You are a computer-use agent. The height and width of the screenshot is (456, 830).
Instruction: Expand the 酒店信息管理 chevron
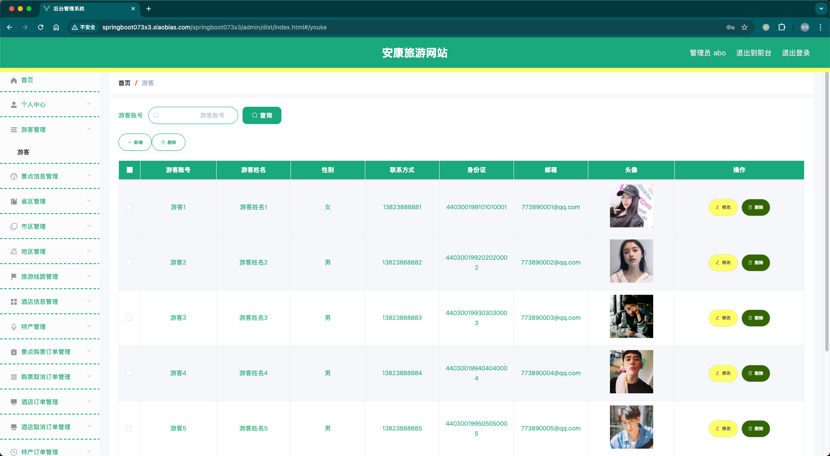89,301
